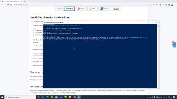Open a new Chrome tab
The width and height of the screenshot is (177, 99).
click(x=25, y=2)
